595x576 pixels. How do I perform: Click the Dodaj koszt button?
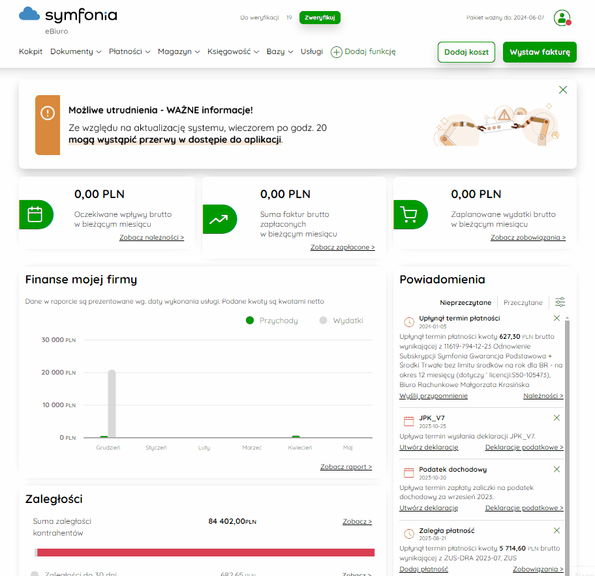click(466, 52)
